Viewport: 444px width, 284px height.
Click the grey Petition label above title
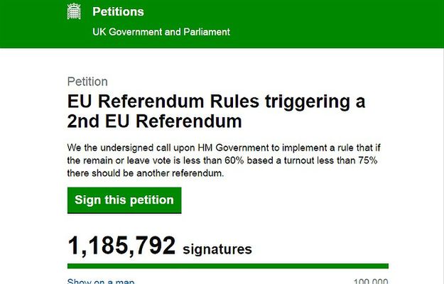[x=89, y=82]
